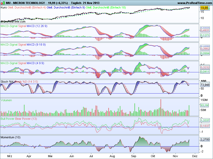This screenshot has height=159, width=213.
Task: Click the -2 momentum axis label
Action: (x=202, y=151)
